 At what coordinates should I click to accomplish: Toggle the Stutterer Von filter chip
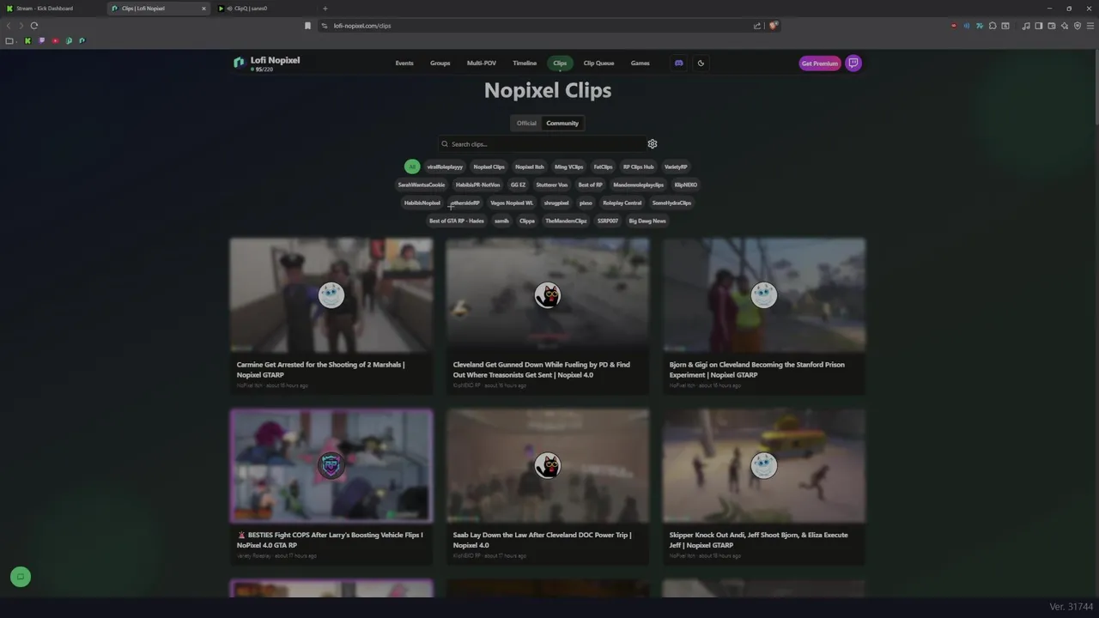click(551, 185)
